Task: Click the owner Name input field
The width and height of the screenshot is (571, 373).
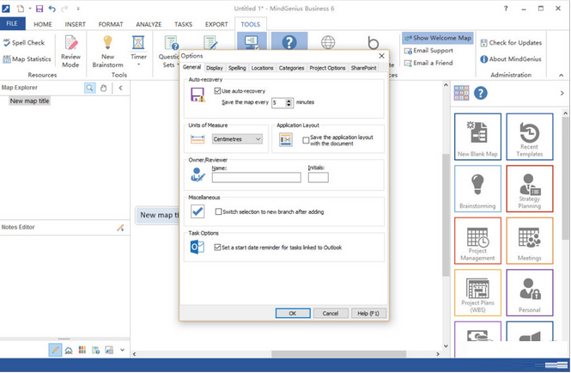Action: click(x=256, y=178)
